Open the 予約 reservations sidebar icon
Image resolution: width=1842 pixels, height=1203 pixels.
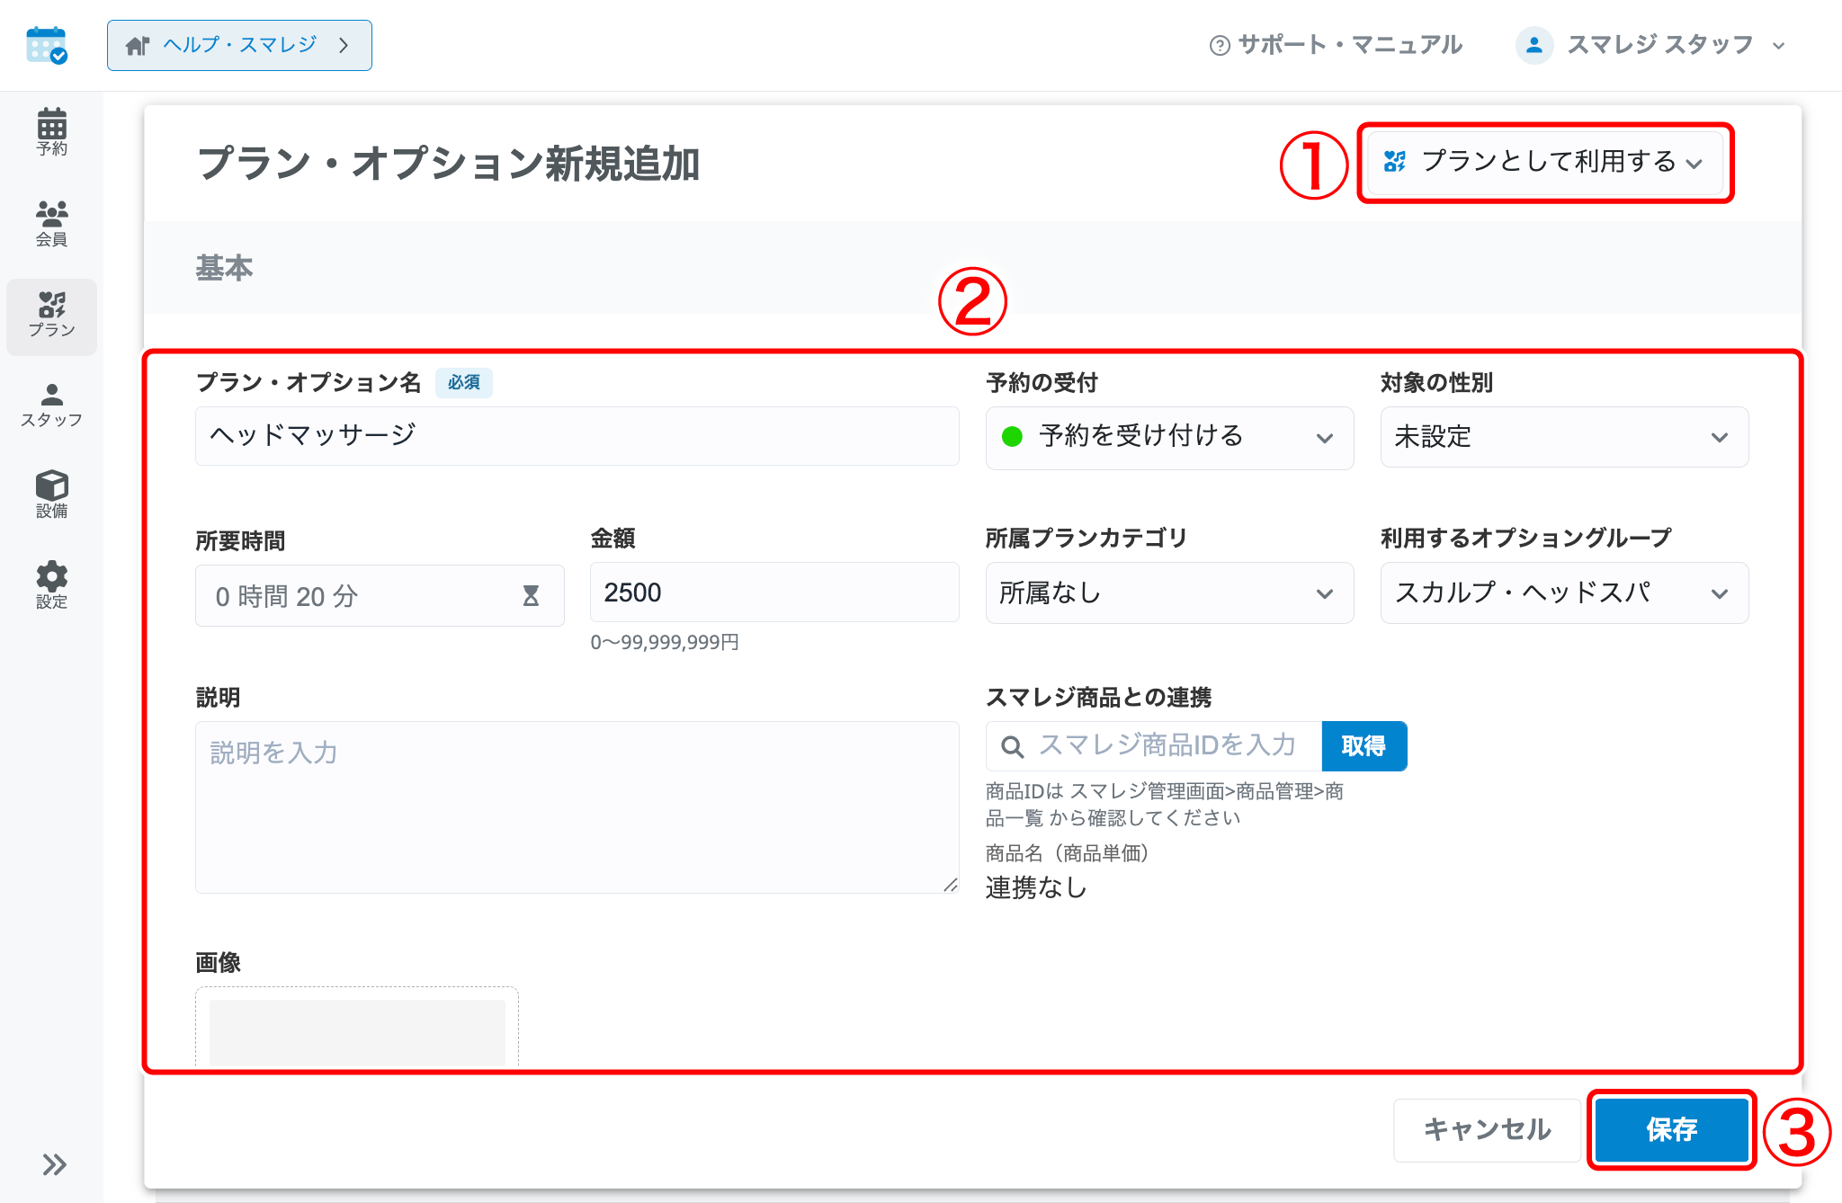51,131
